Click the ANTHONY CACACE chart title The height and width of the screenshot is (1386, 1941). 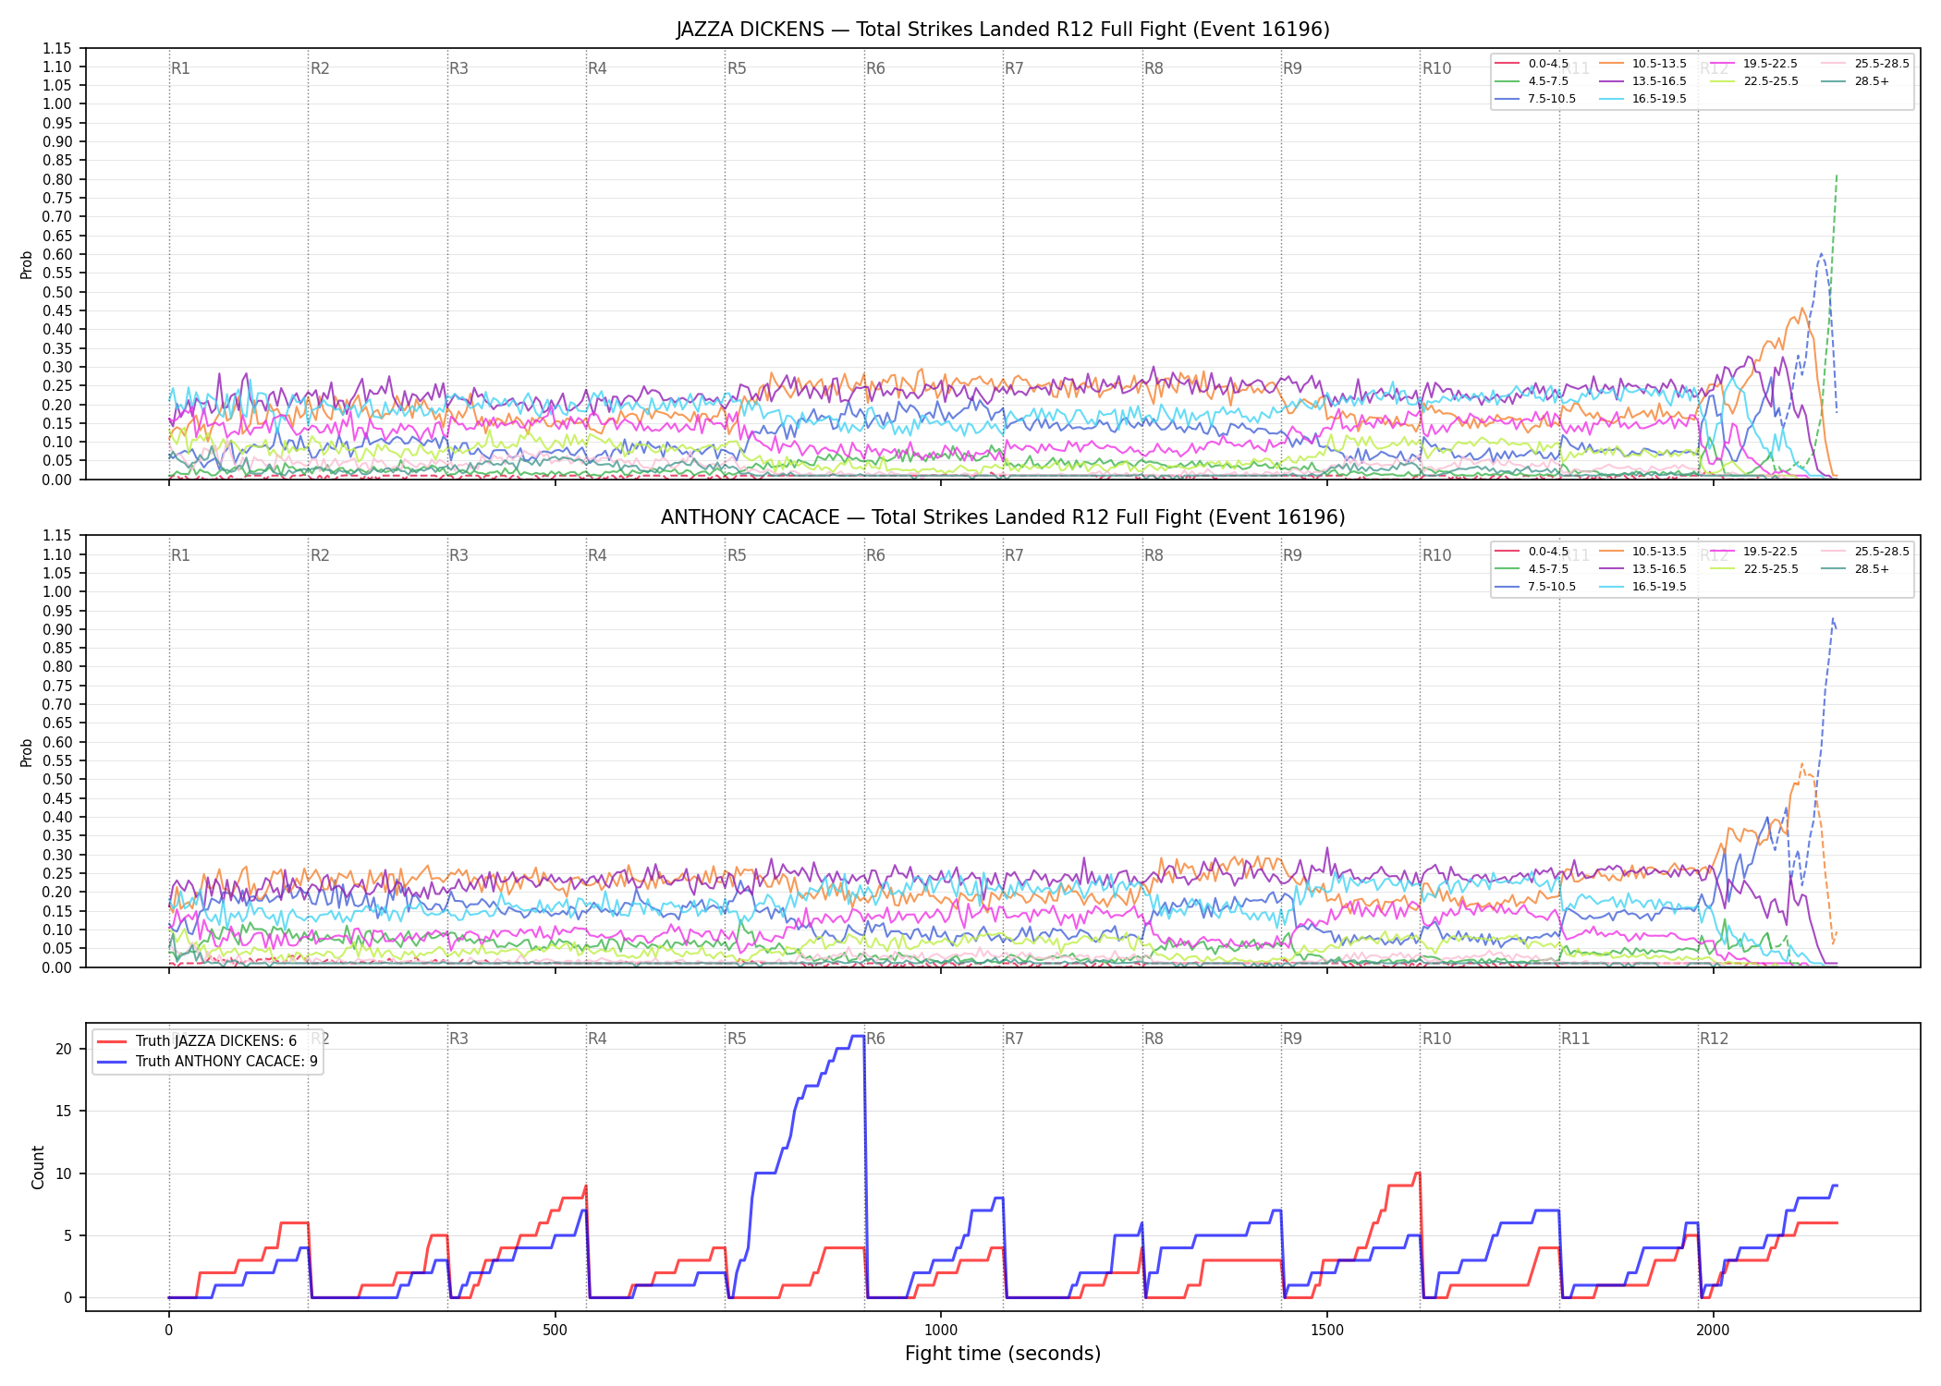1003,517
